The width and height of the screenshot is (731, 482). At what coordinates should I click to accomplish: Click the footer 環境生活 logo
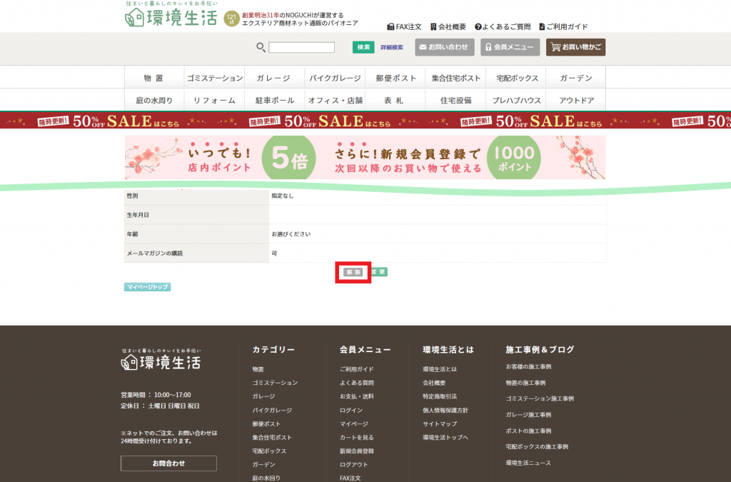click(x=161, y=362)
